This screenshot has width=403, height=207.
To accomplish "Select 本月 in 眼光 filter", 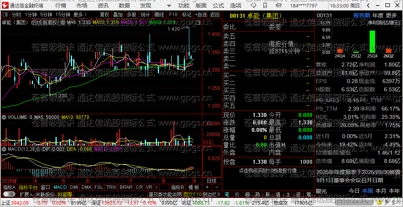I will [x=381, y=191].
